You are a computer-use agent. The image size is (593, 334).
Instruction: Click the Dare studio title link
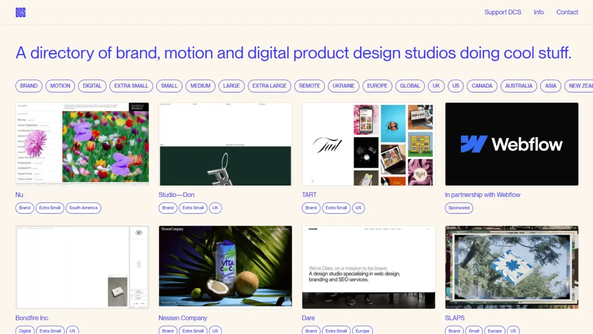click(x=308, y=318)
